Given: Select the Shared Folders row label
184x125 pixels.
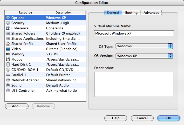Looking at the screenshot, I should point(23,33).
